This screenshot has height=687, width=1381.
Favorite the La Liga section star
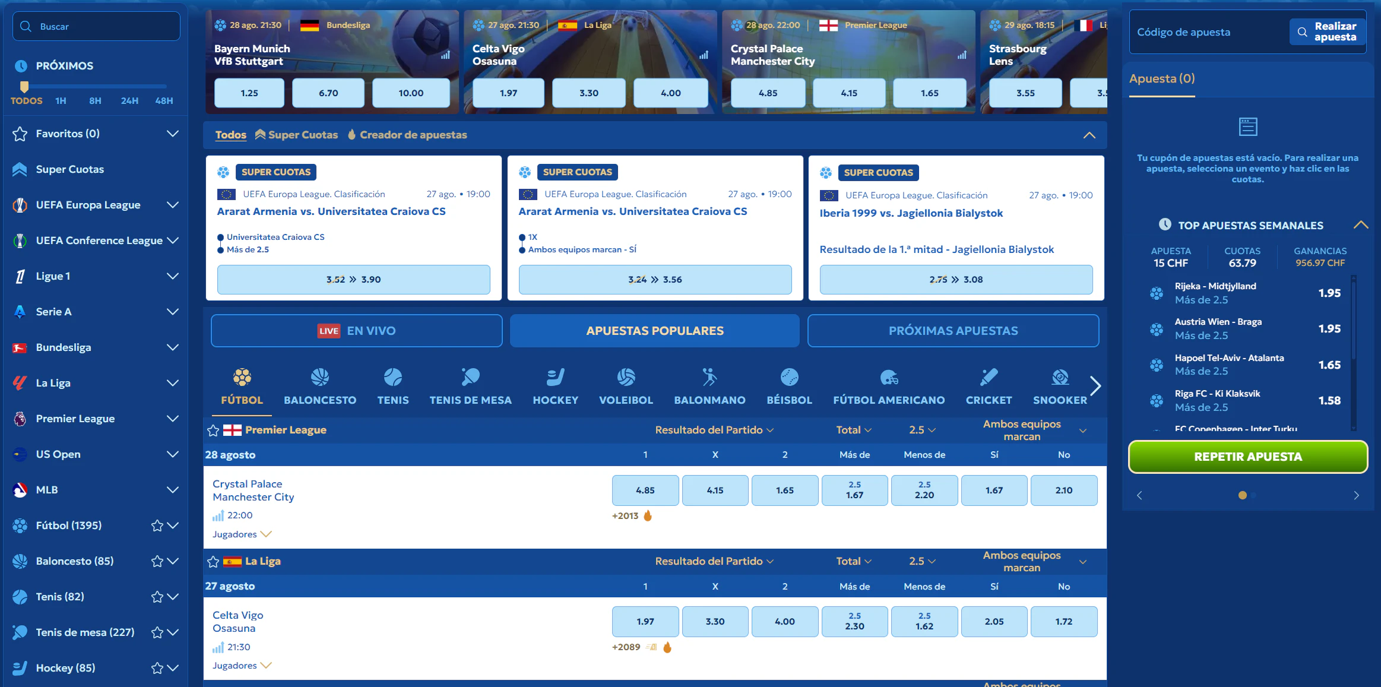213,562
